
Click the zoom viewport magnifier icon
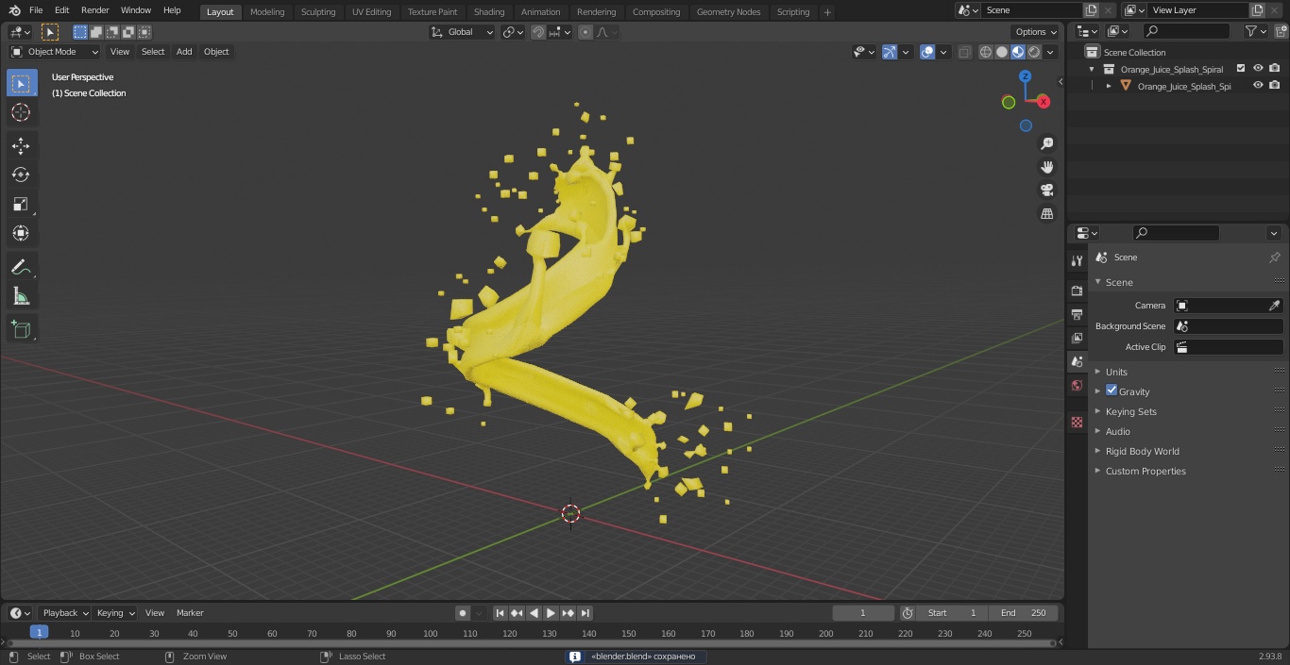1046,143
